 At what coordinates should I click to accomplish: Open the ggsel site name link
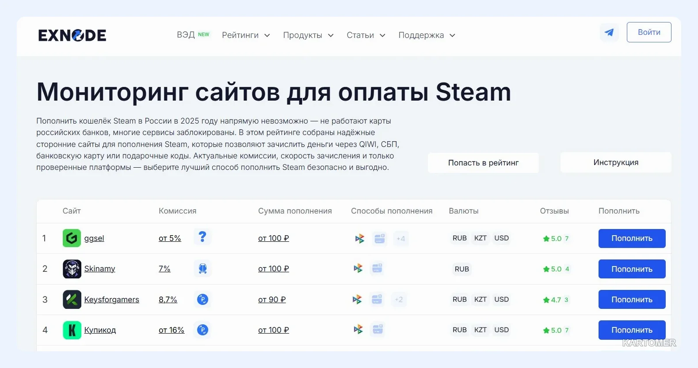coord(94,238)
